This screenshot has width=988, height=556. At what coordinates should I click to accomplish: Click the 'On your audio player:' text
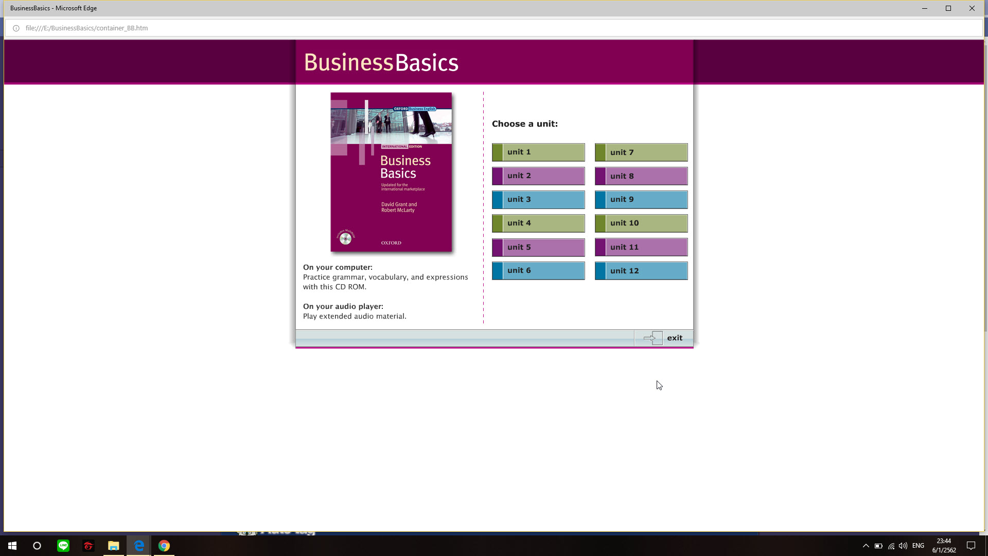343,306
